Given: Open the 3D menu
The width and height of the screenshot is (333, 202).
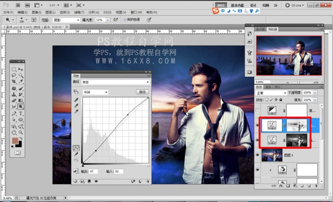Looking at the screenshot, I should 107,12.
